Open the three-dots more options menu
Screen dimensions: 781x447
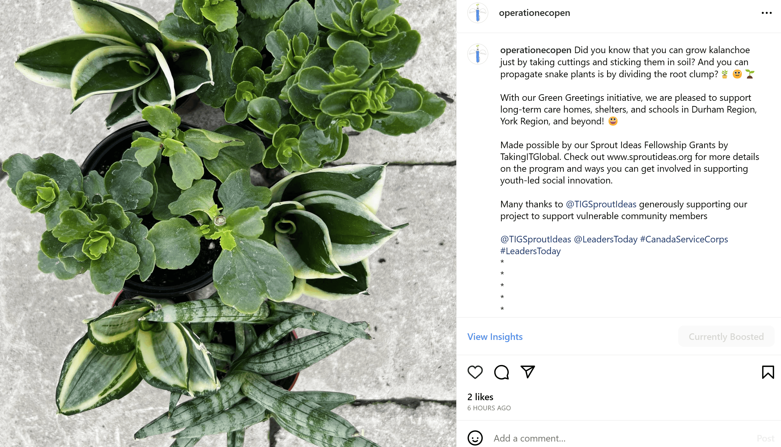766,13
